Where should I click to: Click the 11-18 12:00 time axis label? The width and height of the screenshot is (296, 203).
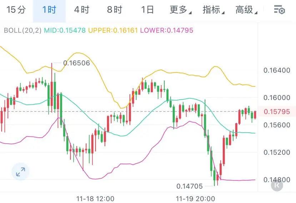pyautogui.click(x=95, y=198)
